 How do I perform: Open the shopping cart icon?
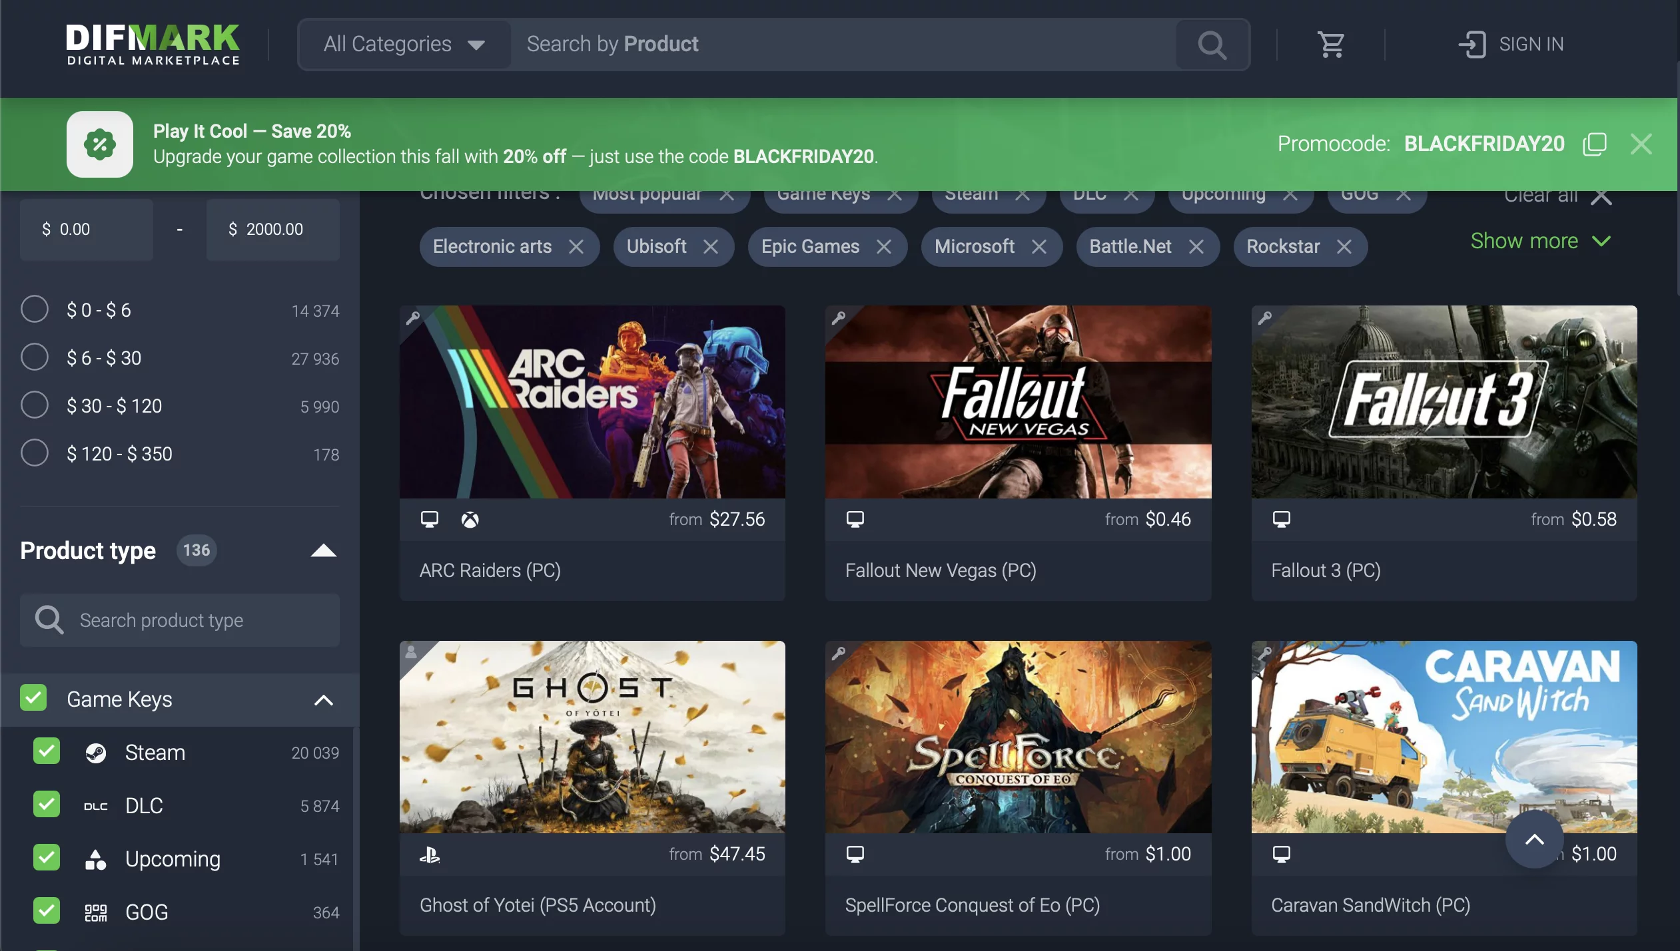(x=1330, y=45)
